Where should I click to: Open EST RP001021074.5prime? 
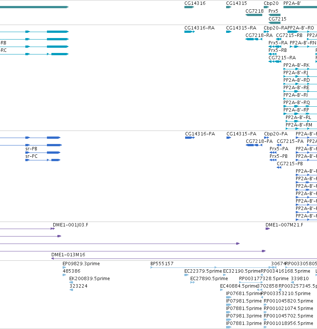tap(265, 312)
